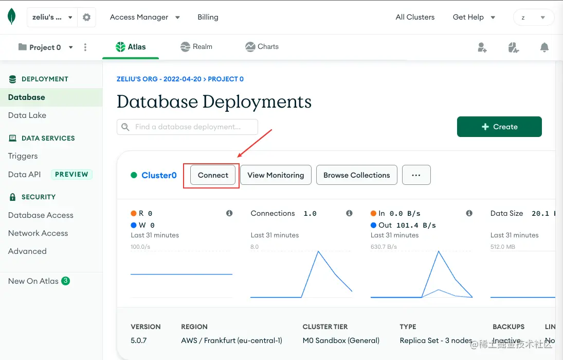The height and width of the screenshot is (360, 563).
Task: Click info icon for Connections chart
Action: [349, 213]
